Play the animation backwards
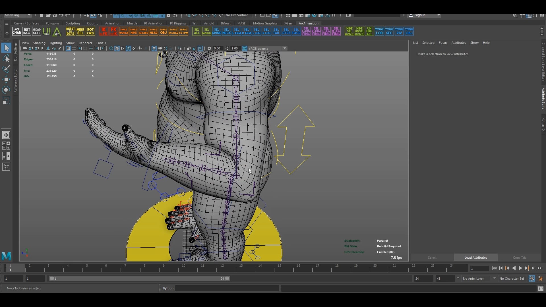Viewport: 546px width, 307px height. coord(514,268)
